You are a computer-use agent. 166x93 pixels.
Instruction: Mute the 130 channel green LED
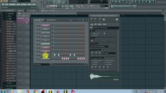[35, 36]
